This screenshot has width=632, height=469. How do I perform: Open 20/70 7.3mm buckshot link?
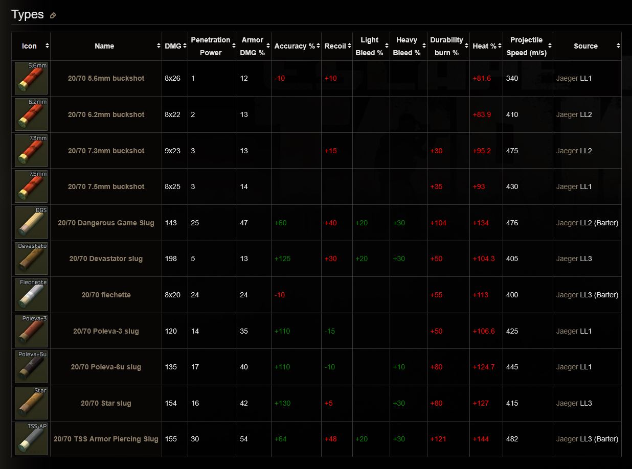click(x=106, y=151)
